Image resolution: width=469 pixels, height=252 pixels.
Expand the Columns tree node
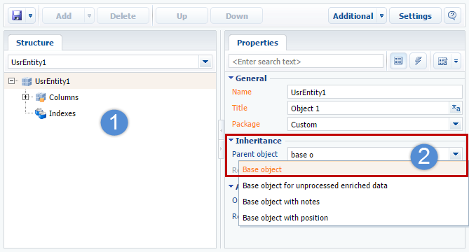point(25,97)
